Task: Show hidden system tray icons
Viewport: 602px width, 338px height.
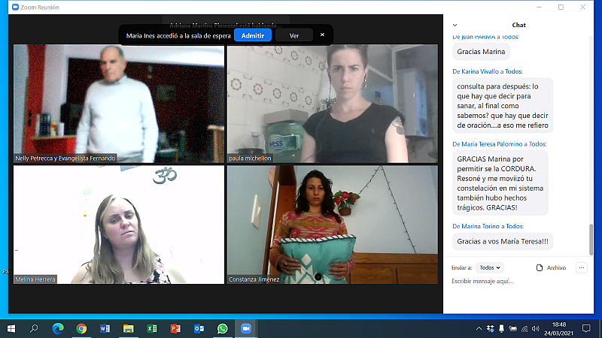Action: point(479,328)
